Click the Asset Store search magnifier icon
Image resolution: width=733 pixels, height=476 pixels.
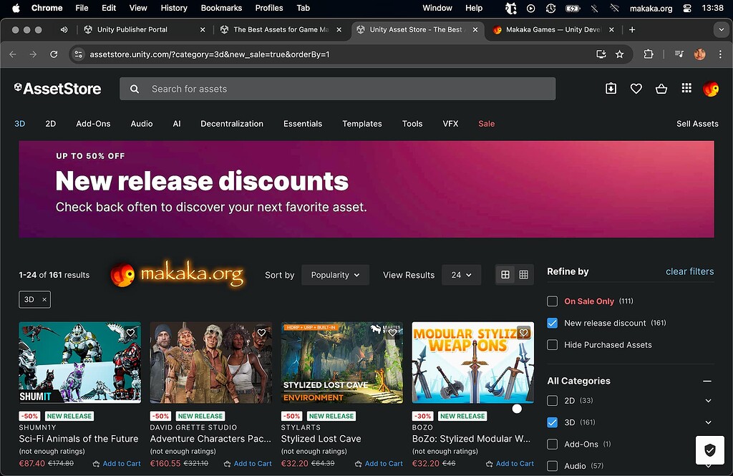coord(133,88)
